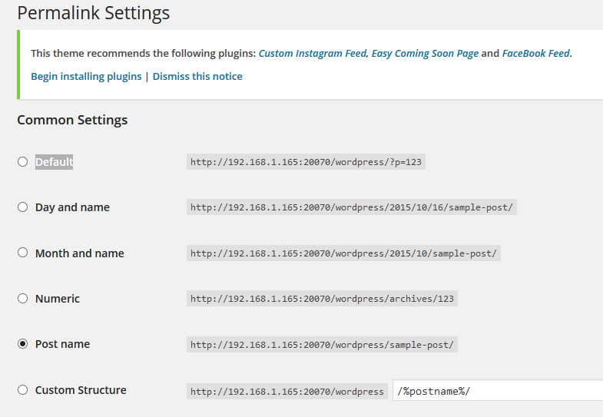Click the archives/123 example URL code

click(x=323, y=299)
